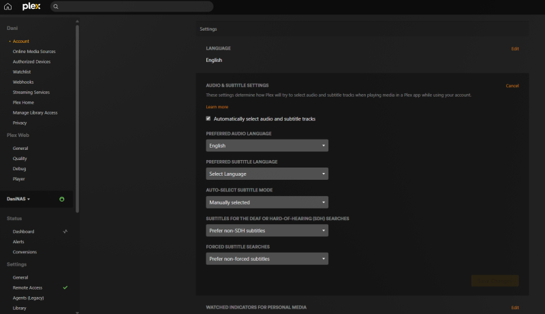Open the SDH subtitle searches dropdown
This screenshot has width=545, height=314.
267,230
